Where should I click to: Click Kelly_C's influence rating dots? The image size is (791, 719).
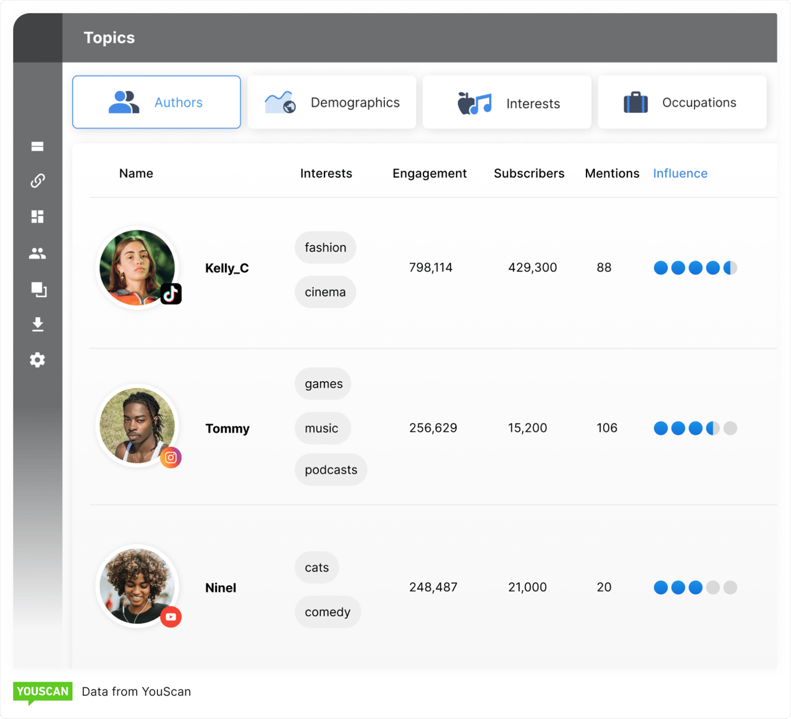pyautogui.click(x=695, y=267)
